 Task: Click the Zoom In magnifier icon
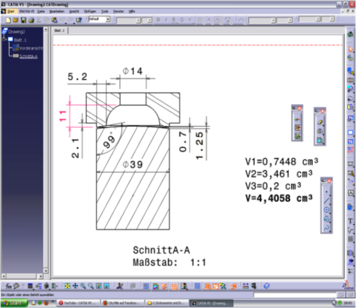click(x=83, y=286)
